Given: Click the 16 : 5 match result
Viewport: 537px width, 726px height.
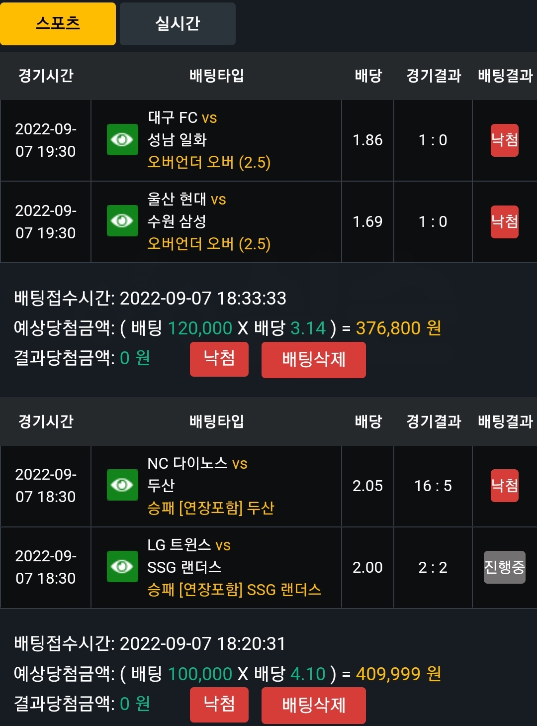Looking at the screenshot, I should point(433,486).
